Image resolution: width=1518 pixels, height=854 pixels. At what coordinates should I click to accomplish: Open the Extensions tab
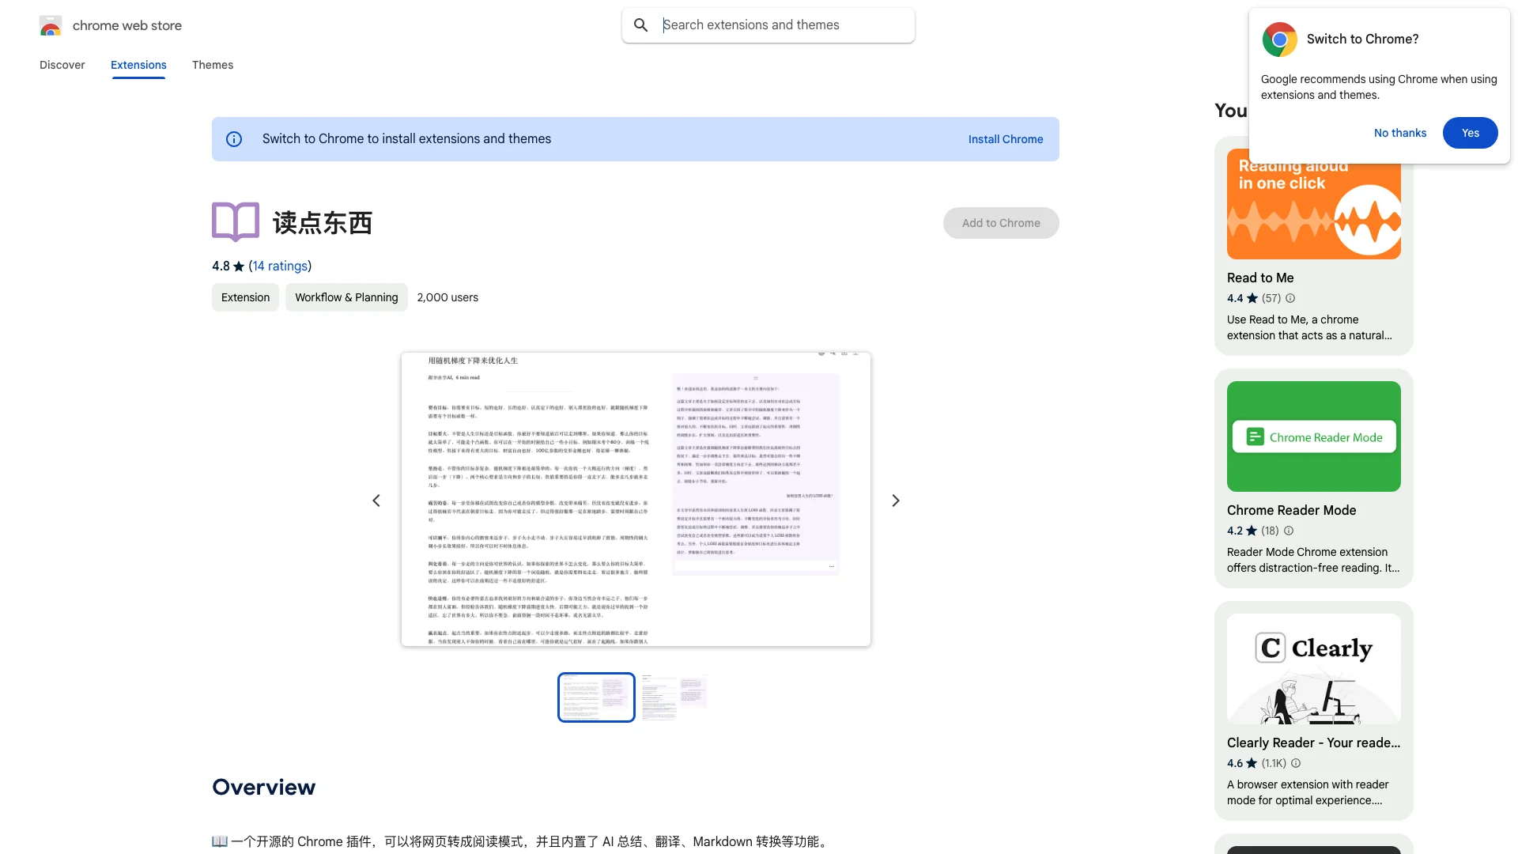coord(138,65)
